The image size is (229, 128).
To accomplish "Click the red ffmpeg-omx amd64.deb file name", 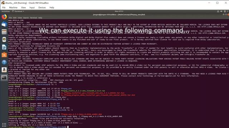I will (81, 114).
